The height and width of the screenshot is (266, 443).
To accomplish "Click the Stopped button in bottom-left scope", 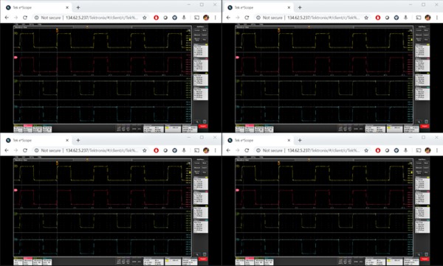I will pos(202,259).
